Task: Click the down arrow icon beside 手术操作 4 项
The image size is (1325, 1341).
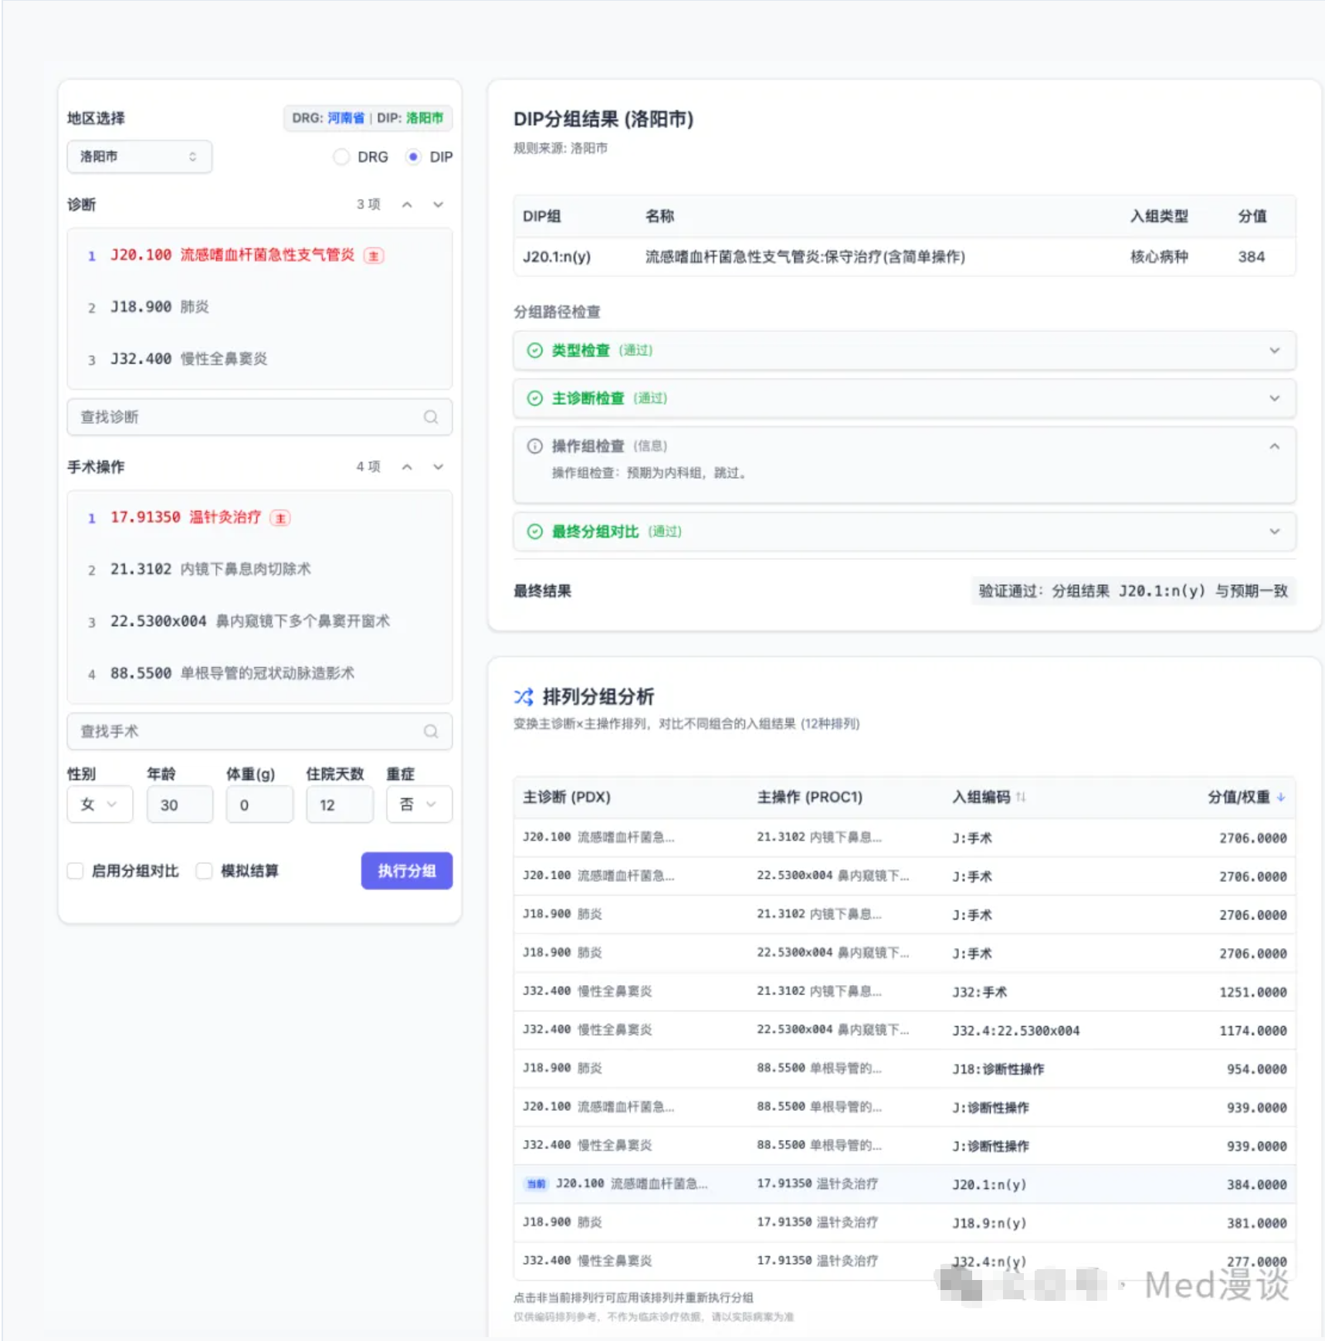Action: pos(438,467)
